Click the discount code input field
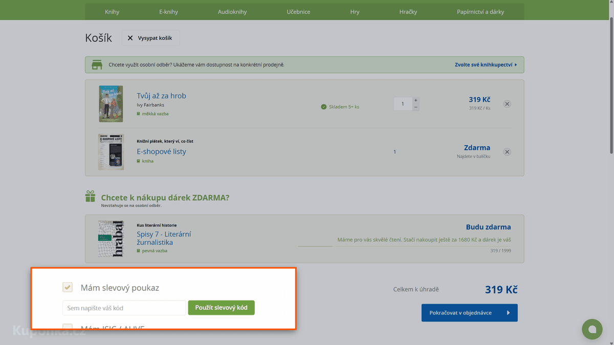This screenshot has height=345, width=614. (x=124, y=308)
